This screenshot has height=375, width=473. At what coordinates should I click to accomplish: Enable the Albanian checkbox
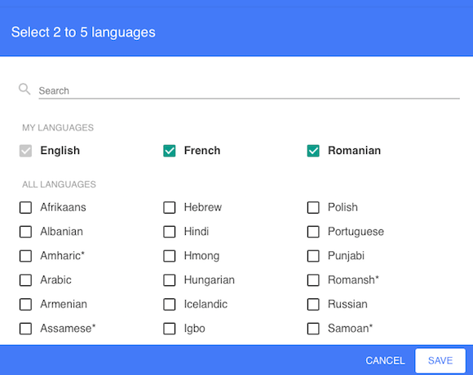pos(25,232)
